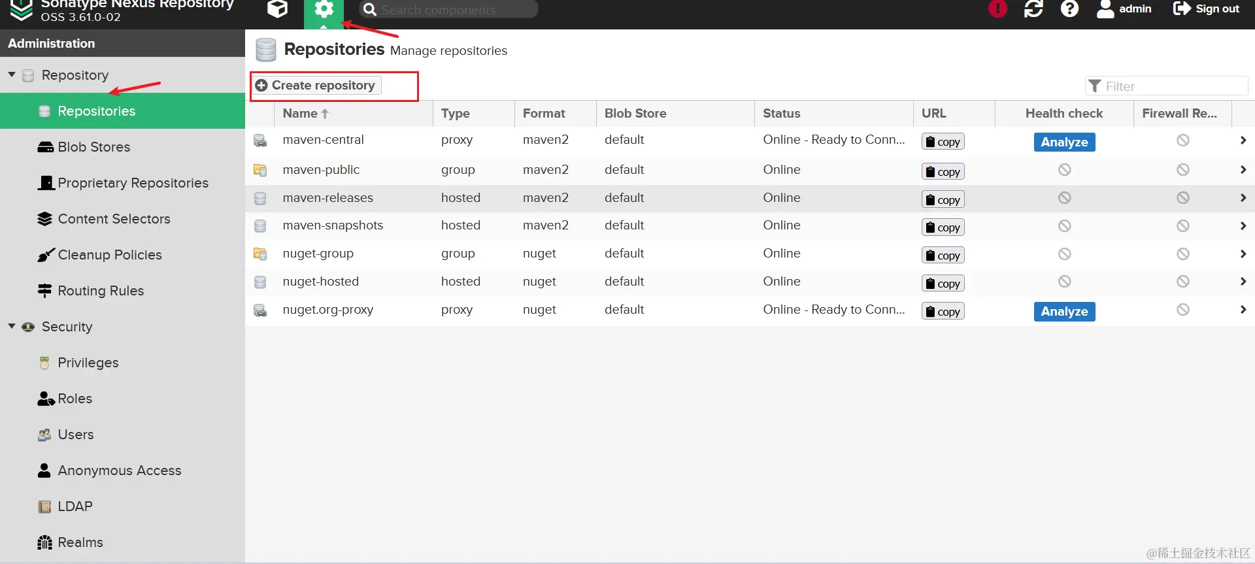The image size is (1255, 564).
Task: Open the Administration gear icon
Action: [x=324, y=10]
